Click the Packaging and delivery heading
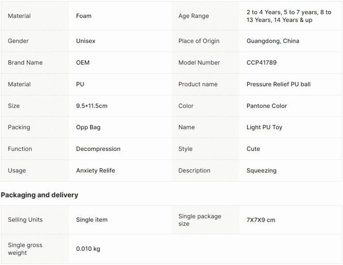The height and width of the screenshot is (265, 343). tap(39, 195)
